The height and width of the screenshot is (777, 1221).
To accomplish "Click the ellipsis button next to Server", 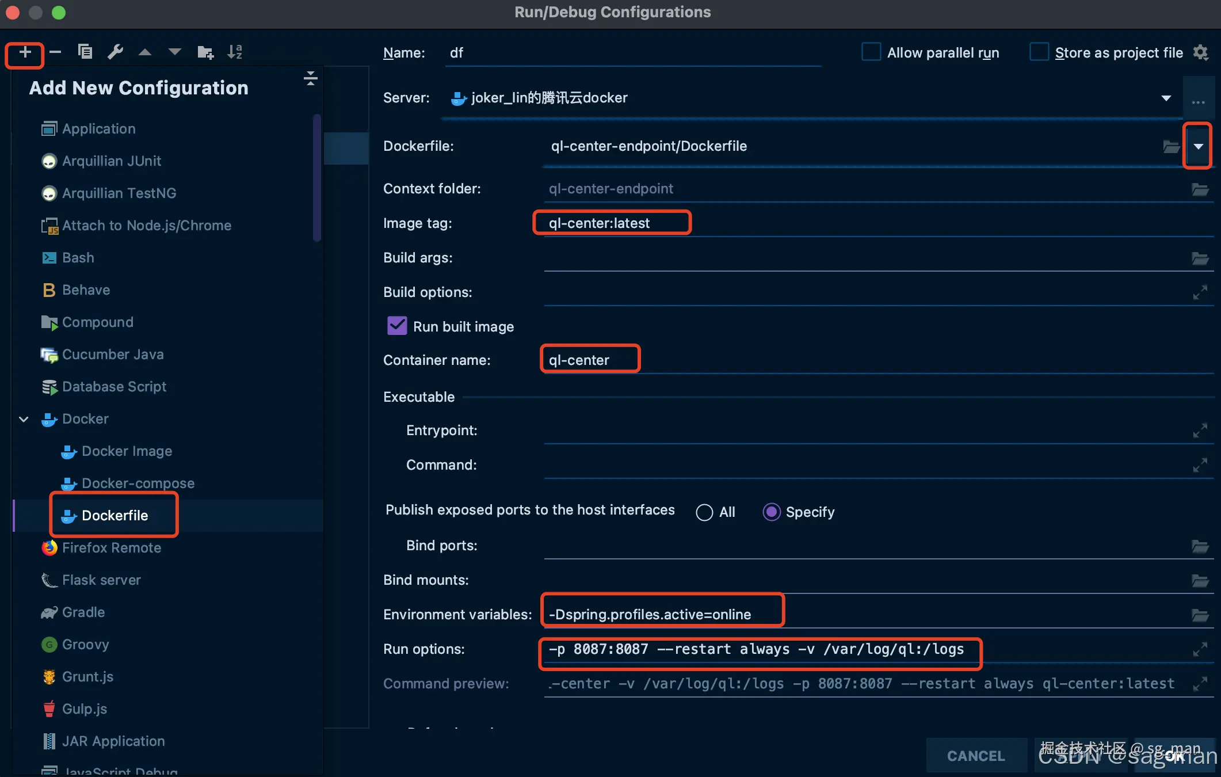I will (x=1198, y=102).
